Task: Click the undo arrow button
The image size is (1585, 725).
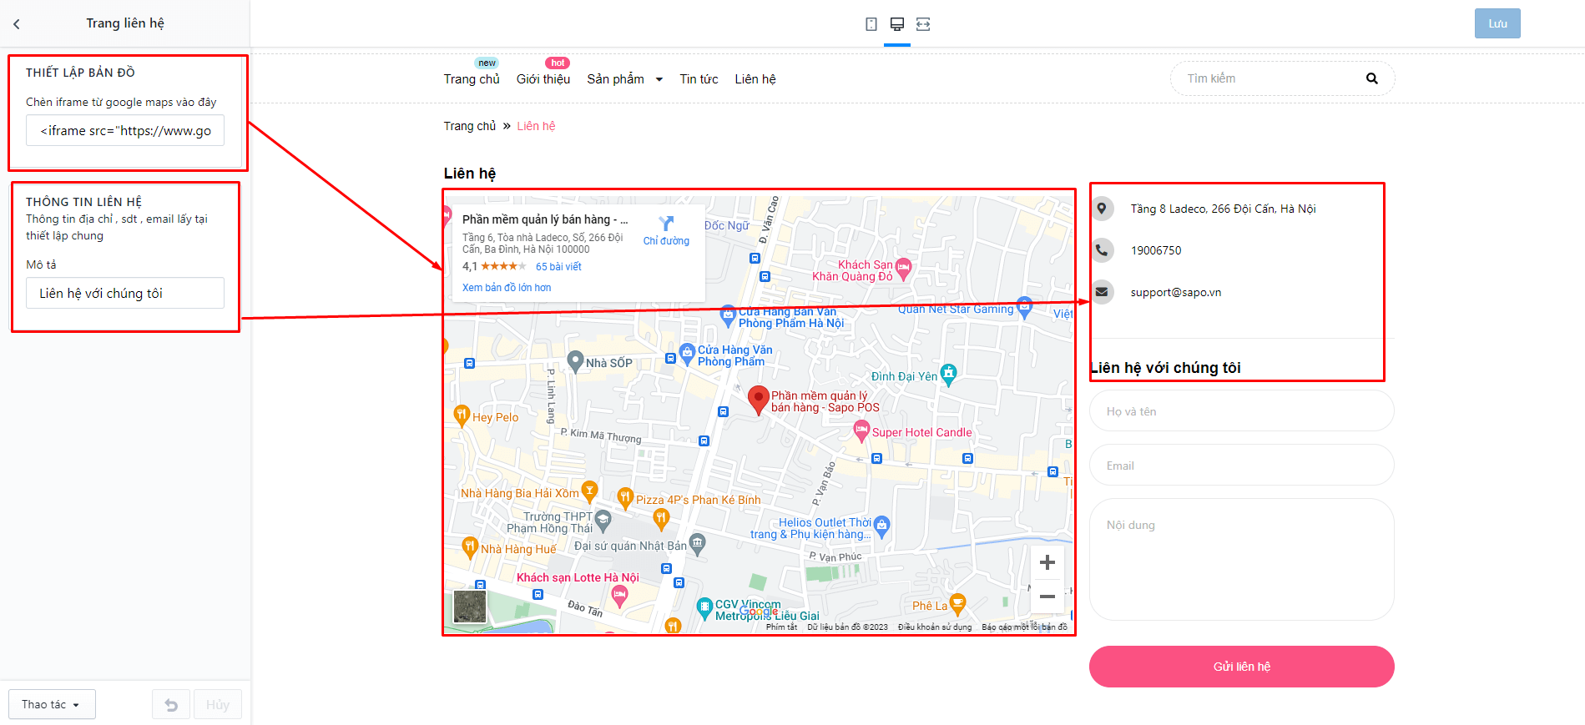Action: point(171,705)
